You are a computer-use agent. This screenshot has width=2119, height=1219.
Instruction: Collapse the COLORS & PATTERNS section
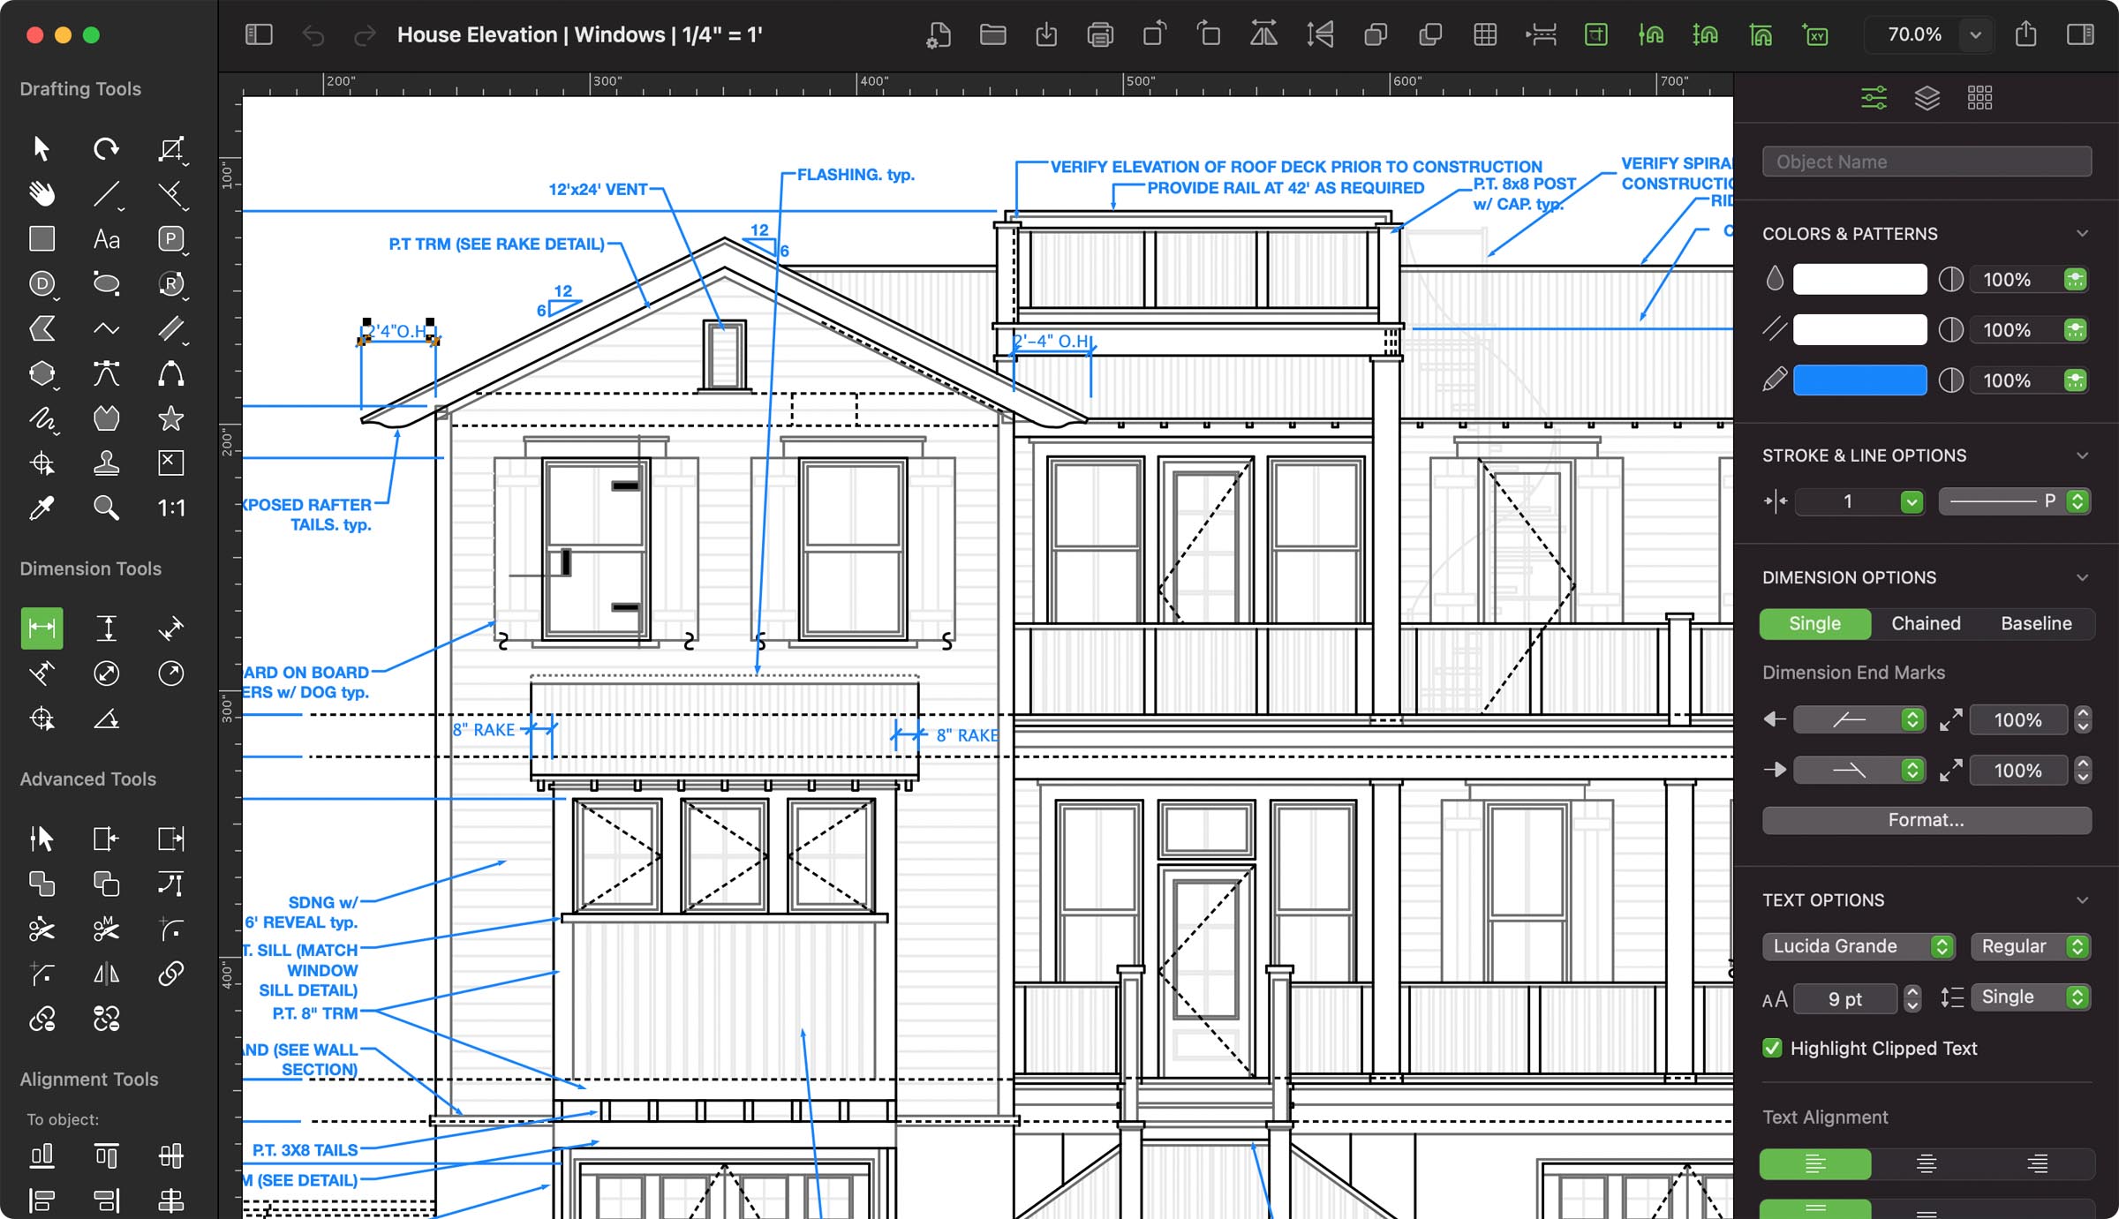[2084, 233]
